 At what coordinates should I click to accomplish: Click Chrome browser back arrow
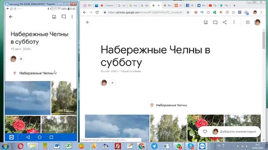pos(85,12)
